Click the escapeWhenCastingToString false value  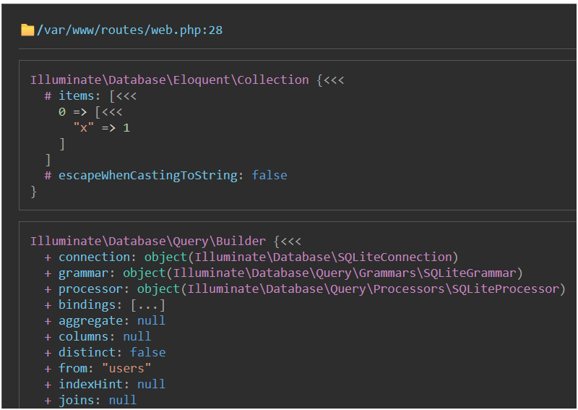(269, 176)
